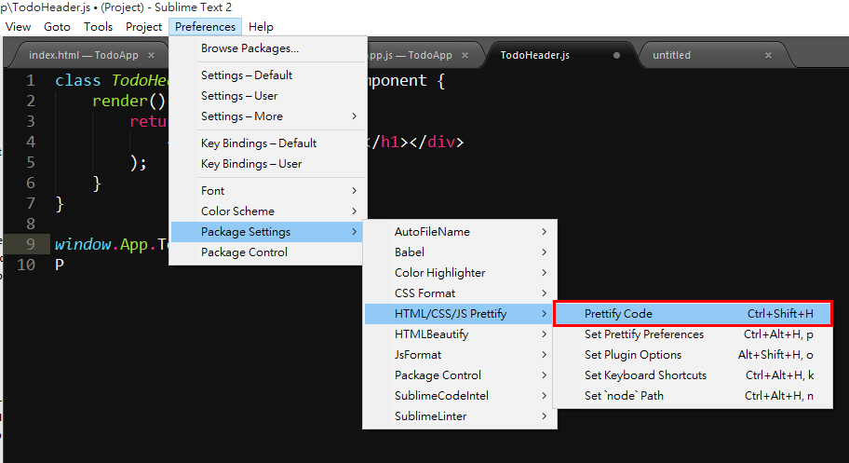Open the Help menu
The width and height of the screenshot is (849, 463).
(x=261, y=27)
